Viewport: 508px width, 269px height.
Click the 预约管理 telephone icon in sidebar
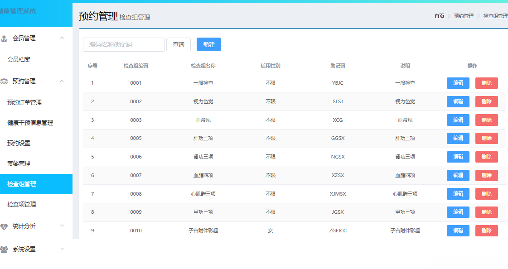(4, 81)
